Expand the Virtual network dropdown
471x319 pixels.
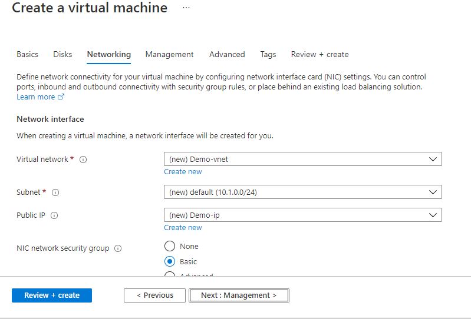tap(302, 159)
